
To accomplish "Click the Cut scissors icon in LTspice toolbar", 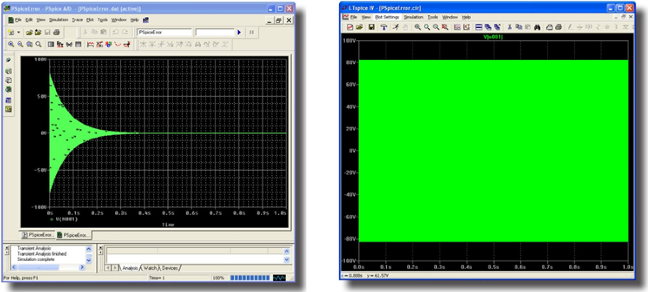I will (509, 27).
